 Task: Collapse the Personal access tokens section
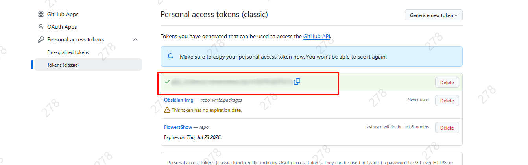(x=135, y=39)
